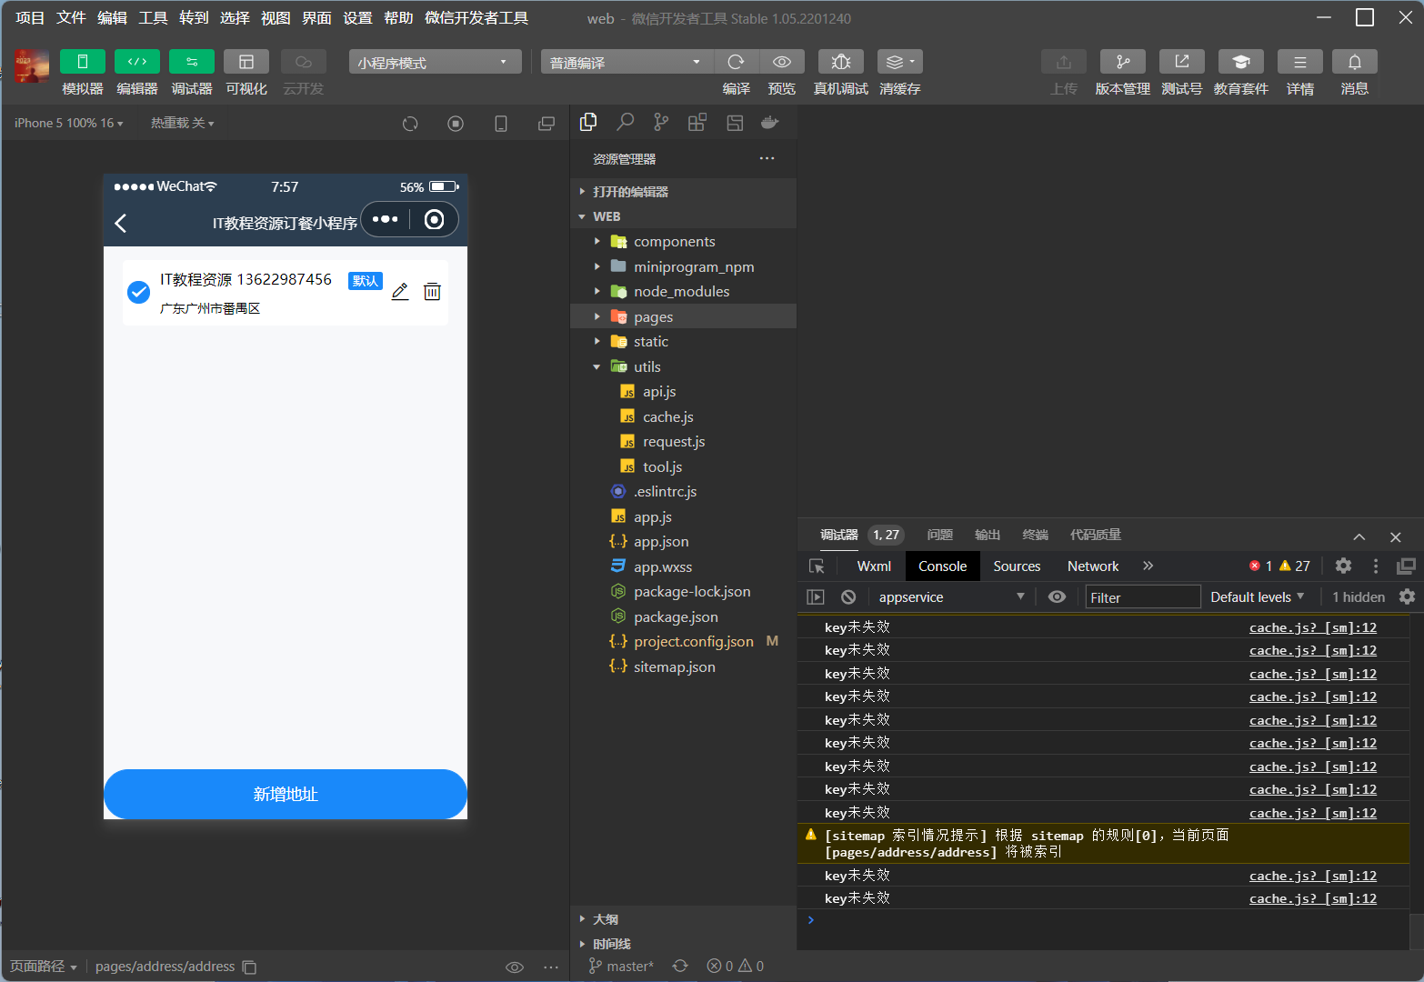This screenshot has width=1424, height=982.
Task: Open the clear cache (清缓存) dropdown
Action: [900, 61]
